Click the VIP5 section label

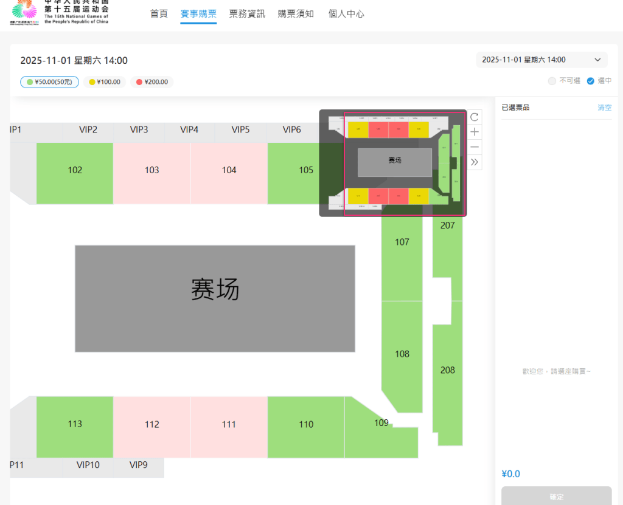[240, 130]
